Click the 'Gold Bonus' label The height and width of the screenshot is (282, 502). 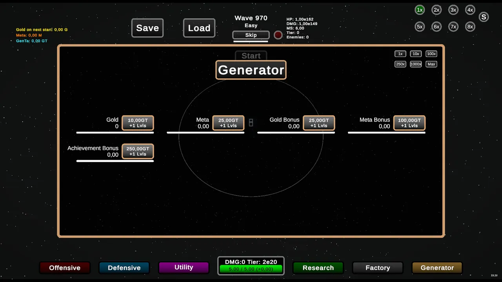pyautogui.click(x=284, y=120)
